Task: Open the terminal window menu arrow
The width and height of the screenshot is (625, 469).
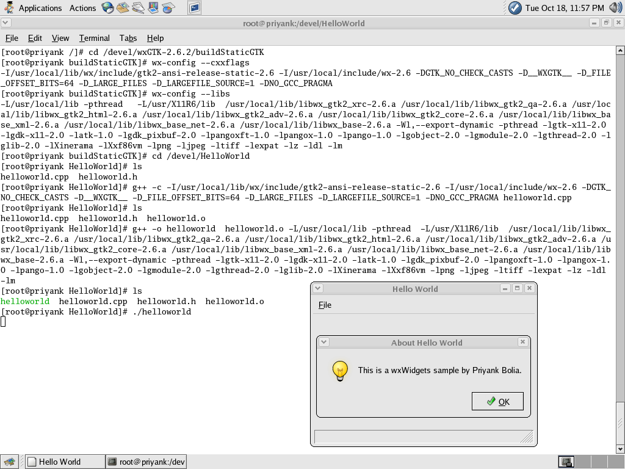Action: [6, 23]
